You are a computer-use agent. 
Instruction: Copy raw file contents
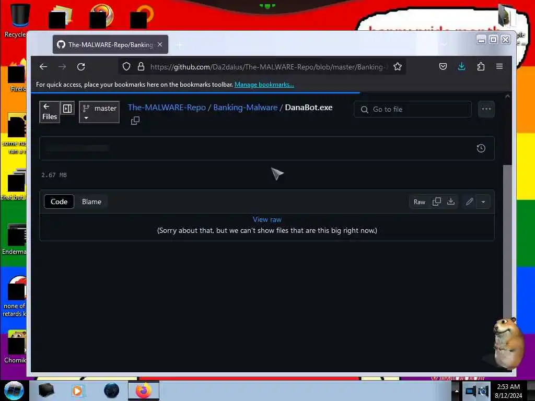437,202
